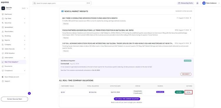Click the $2.00 fair market value cell
Image resolution: width=221 pixels, height=108 pixels.
point(63,92)
